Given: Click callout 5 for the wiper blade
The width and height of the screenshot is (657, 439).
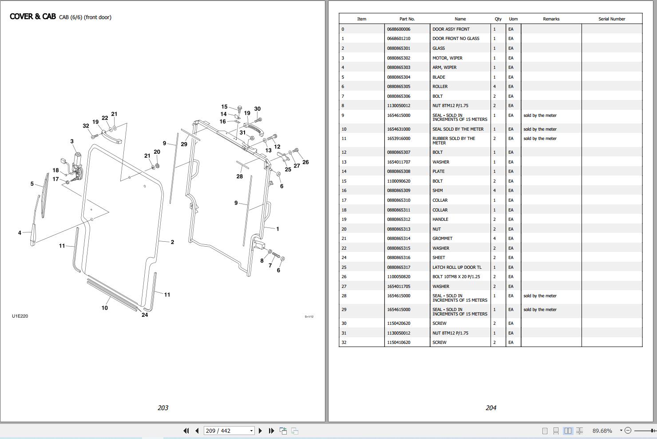Looking at the screenshot, I should point(32,184).
